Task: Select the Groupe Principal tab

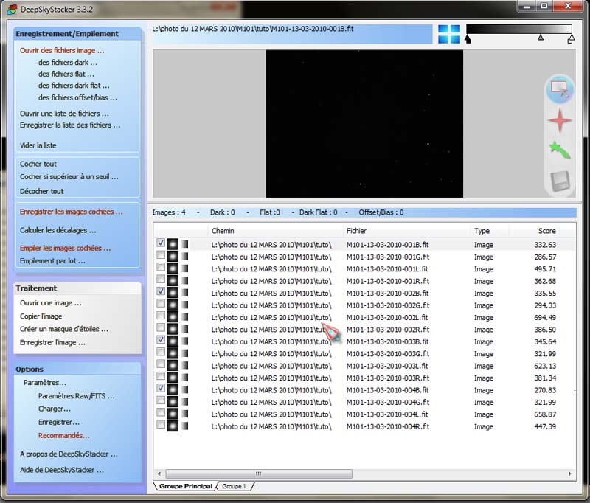Action: (185, 486)
